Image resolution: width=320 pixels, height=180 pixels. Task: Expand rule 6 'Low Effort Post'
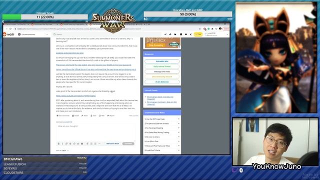[x=162, y=141]
